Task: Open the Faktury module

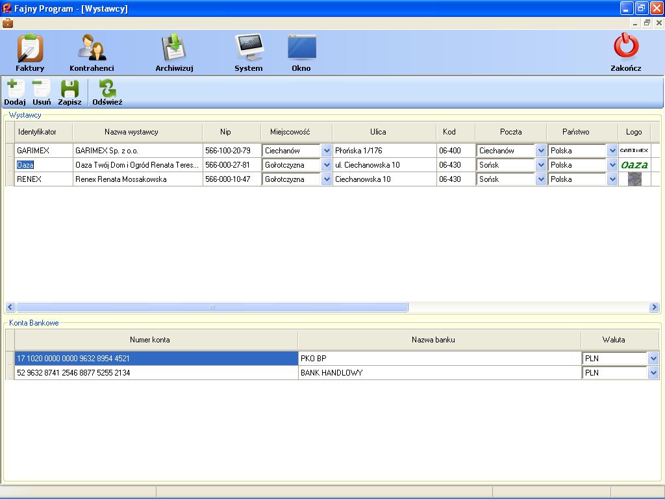Action: pos(30,52)
